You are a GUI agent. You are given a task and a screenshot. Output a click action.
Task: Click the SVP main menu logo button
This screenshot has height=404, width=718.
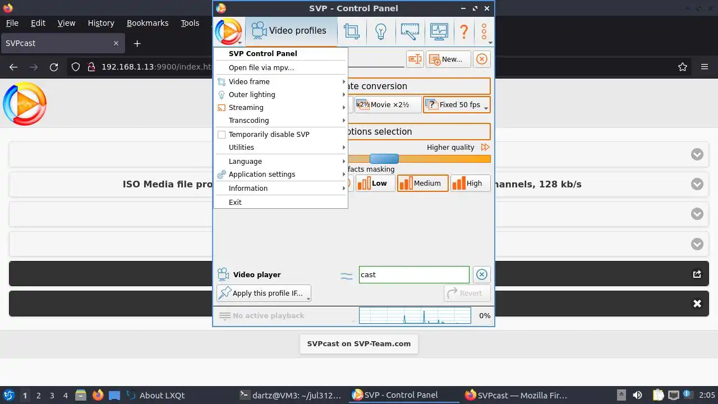click(x=228, y=31)
